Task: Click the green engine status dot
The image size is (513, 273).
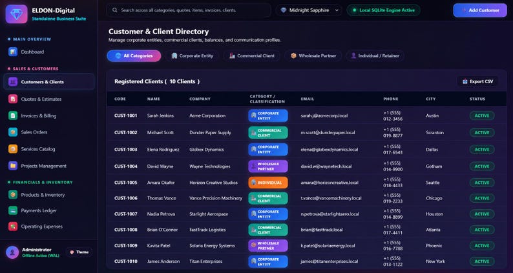Action: (x=354, y=10)
